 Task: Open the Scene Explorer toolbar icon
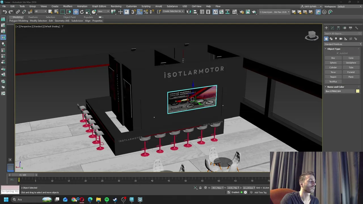click(x=202, y=12)
